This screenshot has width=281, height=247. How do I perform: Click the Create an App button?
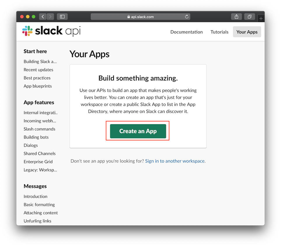138,131
